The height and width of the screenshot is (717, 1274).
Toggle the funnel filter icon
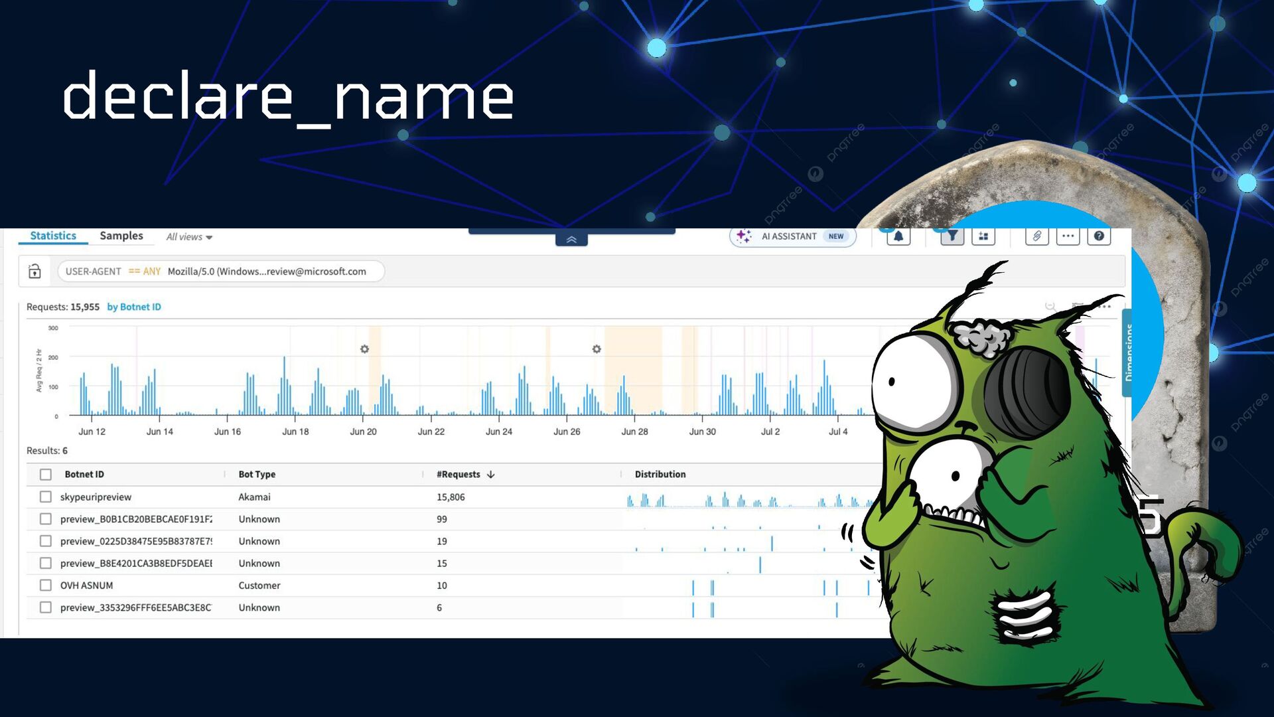[952, 236]
